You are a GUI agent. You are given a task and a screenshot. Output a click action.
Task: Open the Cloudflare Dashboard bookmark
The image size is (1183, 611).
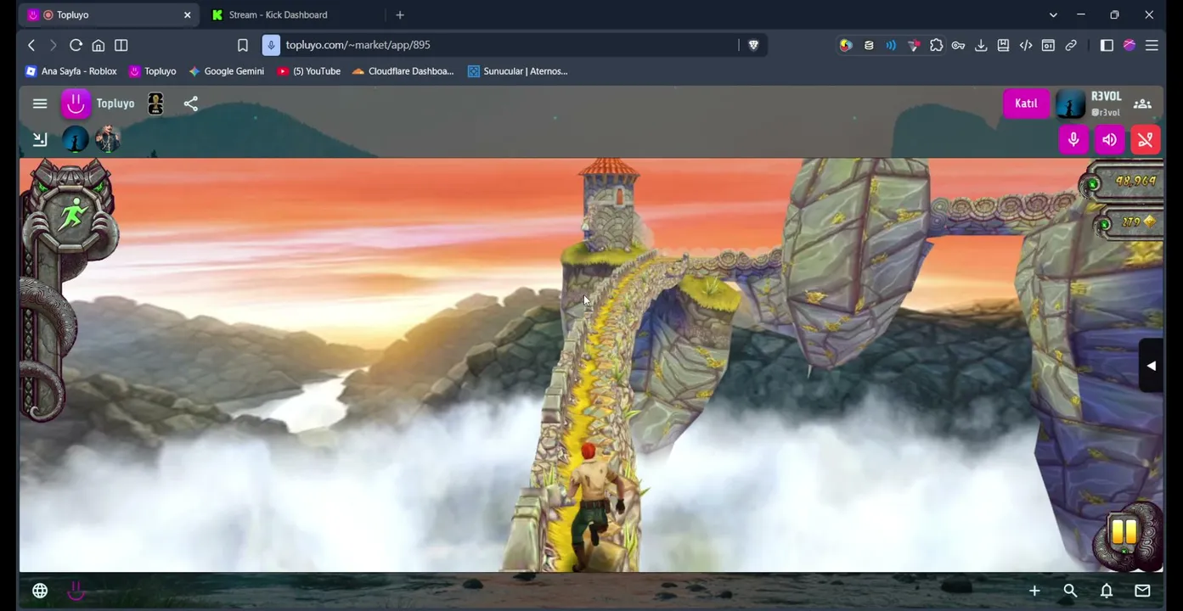pyautogui.click(x=403, y=71)
